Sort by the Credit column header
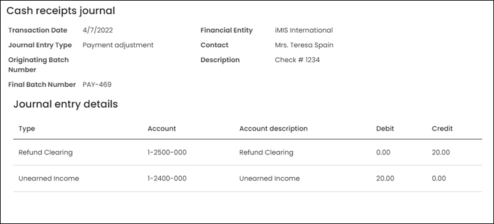 coord(442,129)
